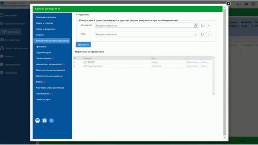The height and width of the screenshot is (145, 258).
Task: Select the ООО "ВОСХОД" table cell
Action: point(117,62)
